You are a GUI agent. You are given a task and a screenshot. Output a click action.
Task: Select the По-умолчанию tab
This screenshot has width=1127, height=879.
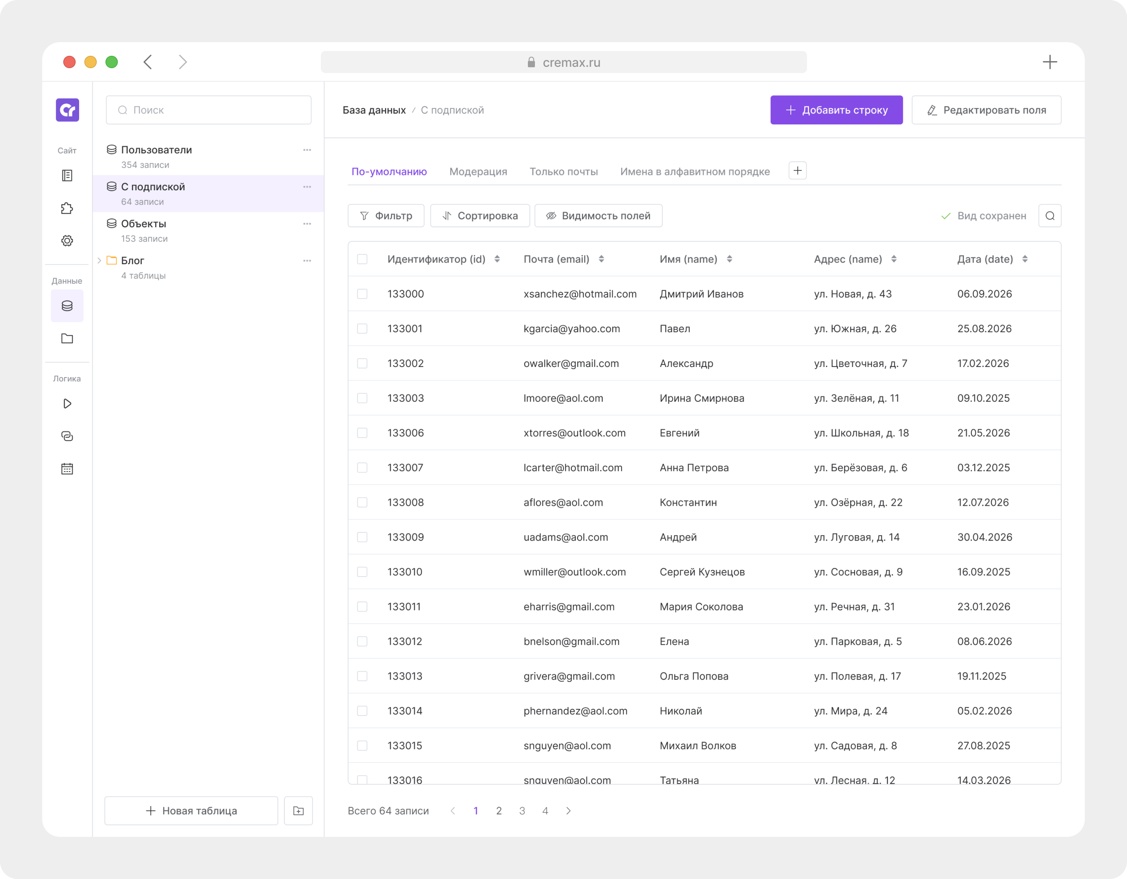click(x=389, y=172)
